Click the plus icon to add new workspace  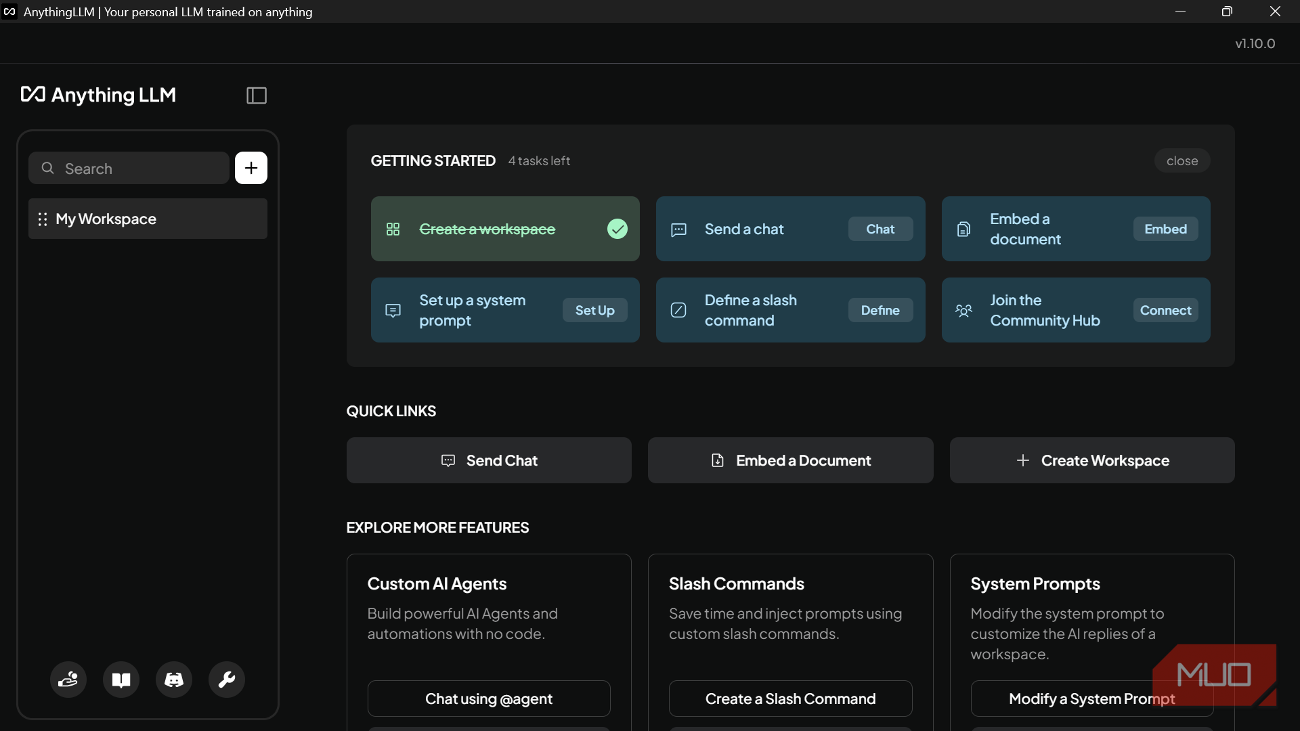point(251,168)
